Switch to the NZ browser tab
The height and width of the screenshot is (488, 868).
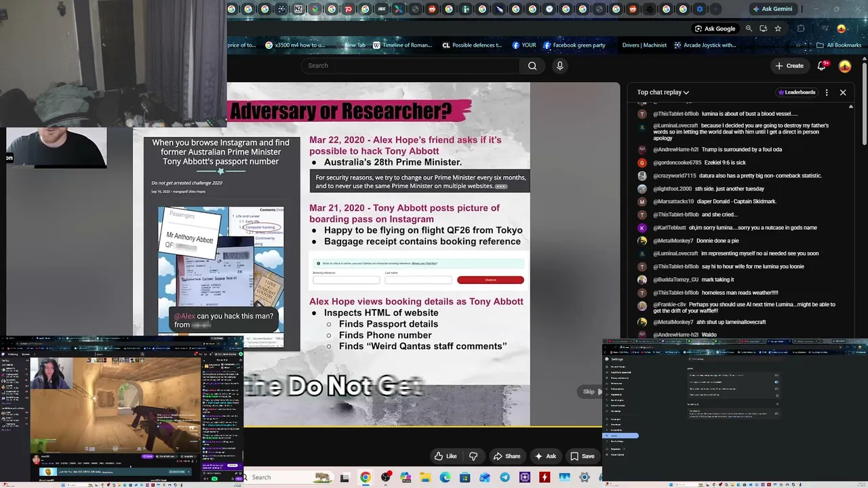(298, 9)
